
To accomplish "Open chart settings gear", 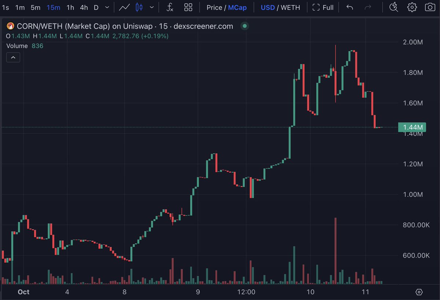I will pos(412,7).
